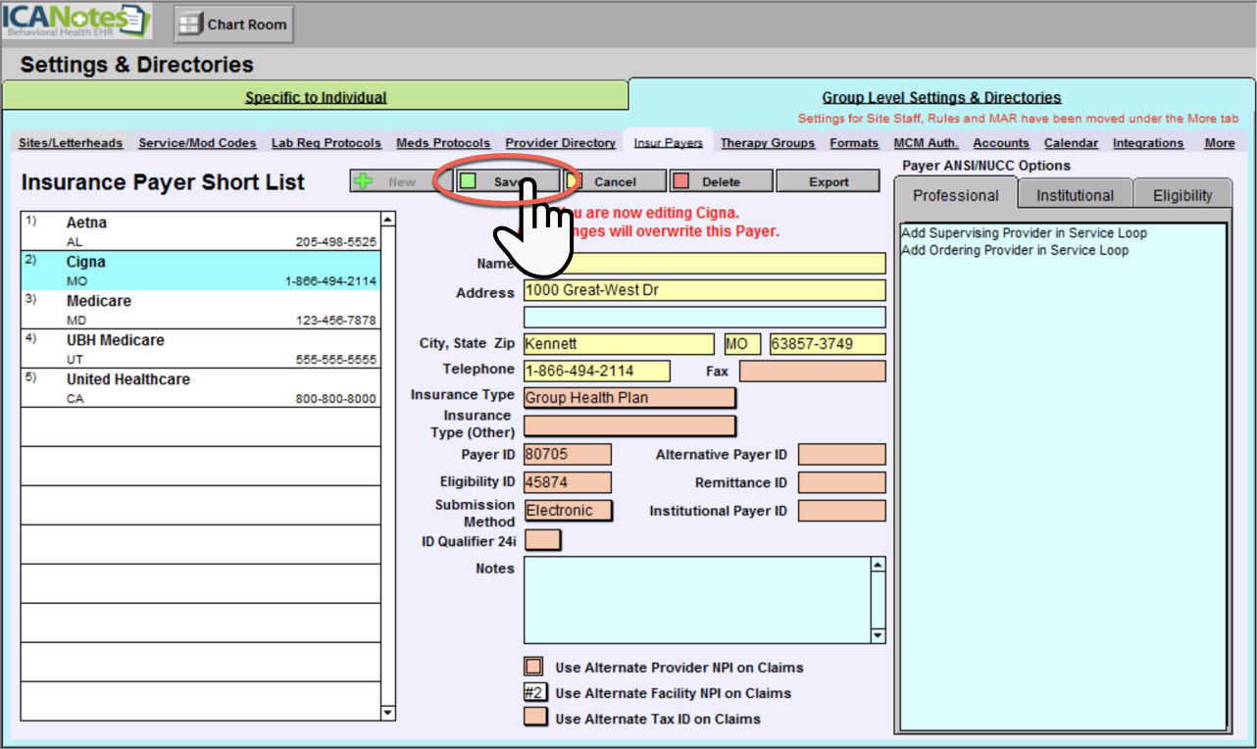Open the ID Qualifier 24i dropdown
The height and width of the screenshot is (749, 1257).
coord(543,540)
